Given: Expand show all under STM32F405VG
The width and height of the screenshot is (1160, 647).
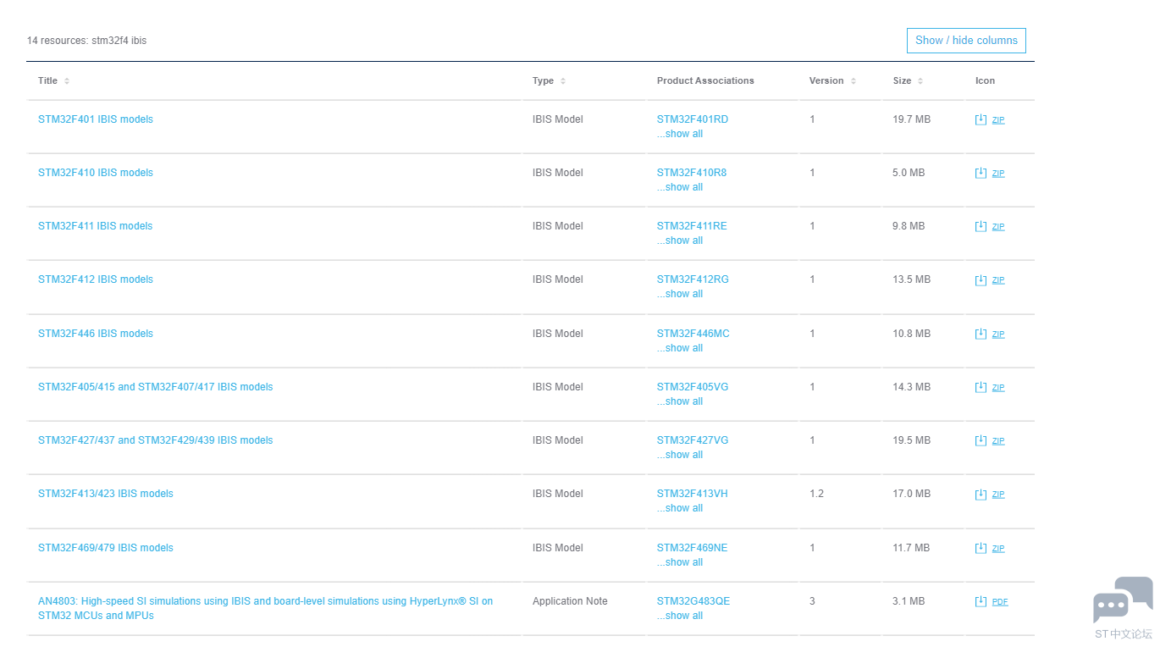Looking at the screenshot, I should pyautogui.click(x=680, y=401).
